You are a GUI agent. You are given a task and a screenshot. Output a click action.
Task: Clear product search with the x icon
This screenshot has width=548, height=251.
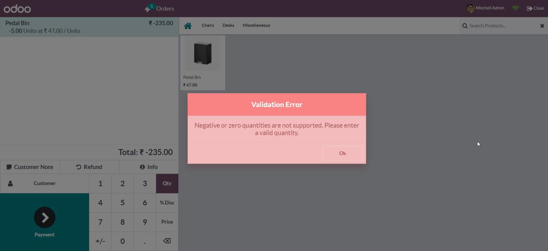pos(542,26)
